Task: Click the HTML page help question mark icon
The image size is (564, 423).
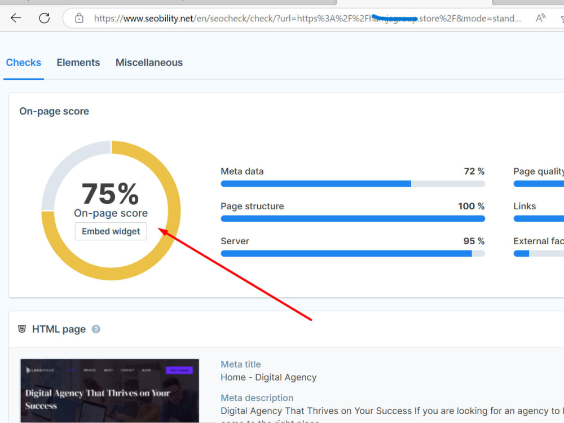Action: point(96,329)
